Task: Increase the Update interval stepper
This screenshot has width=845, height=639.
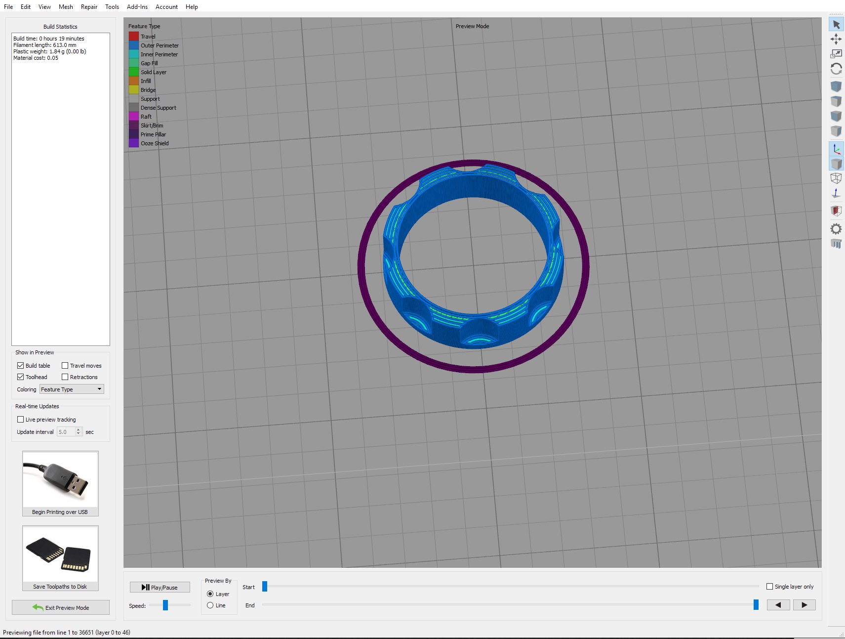Action: tap(78, 430)
